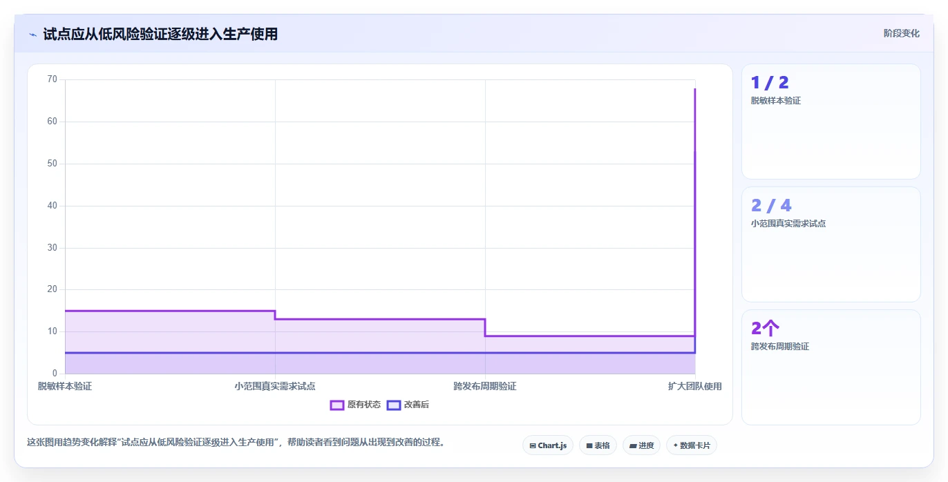Click the 2 / 4 metric value
Screen dimensions: 948x482
tap(771, 206)
